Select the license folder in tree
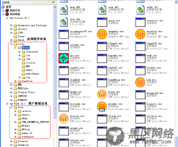This screenshot has width=178, height=147. [x=29, y=63]
